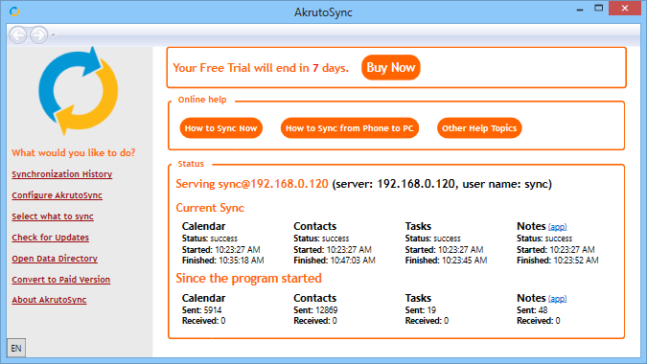647x364 pixels.
Task: Open How to Sync Now help
Action: [220, 128]
